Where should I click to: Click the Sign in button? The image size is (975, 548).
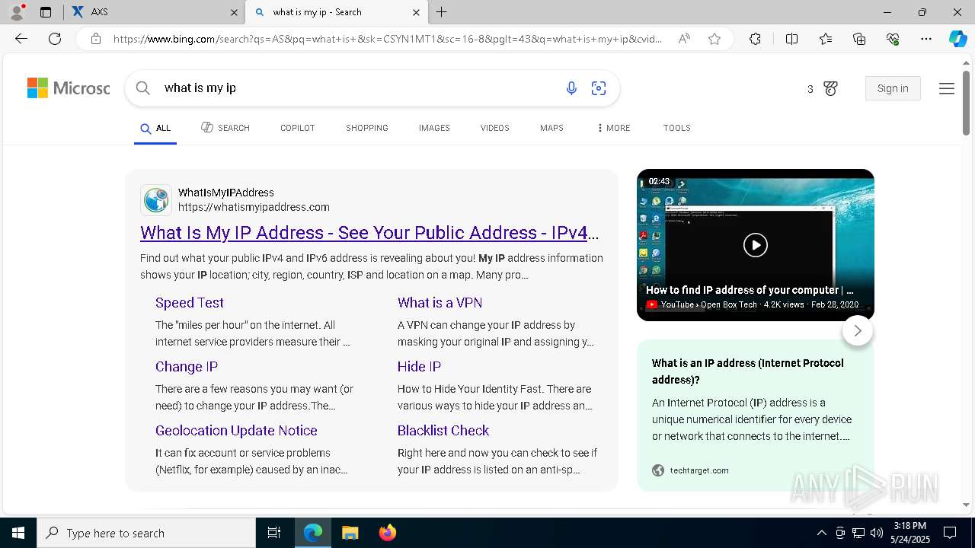(x=893, y=88)
